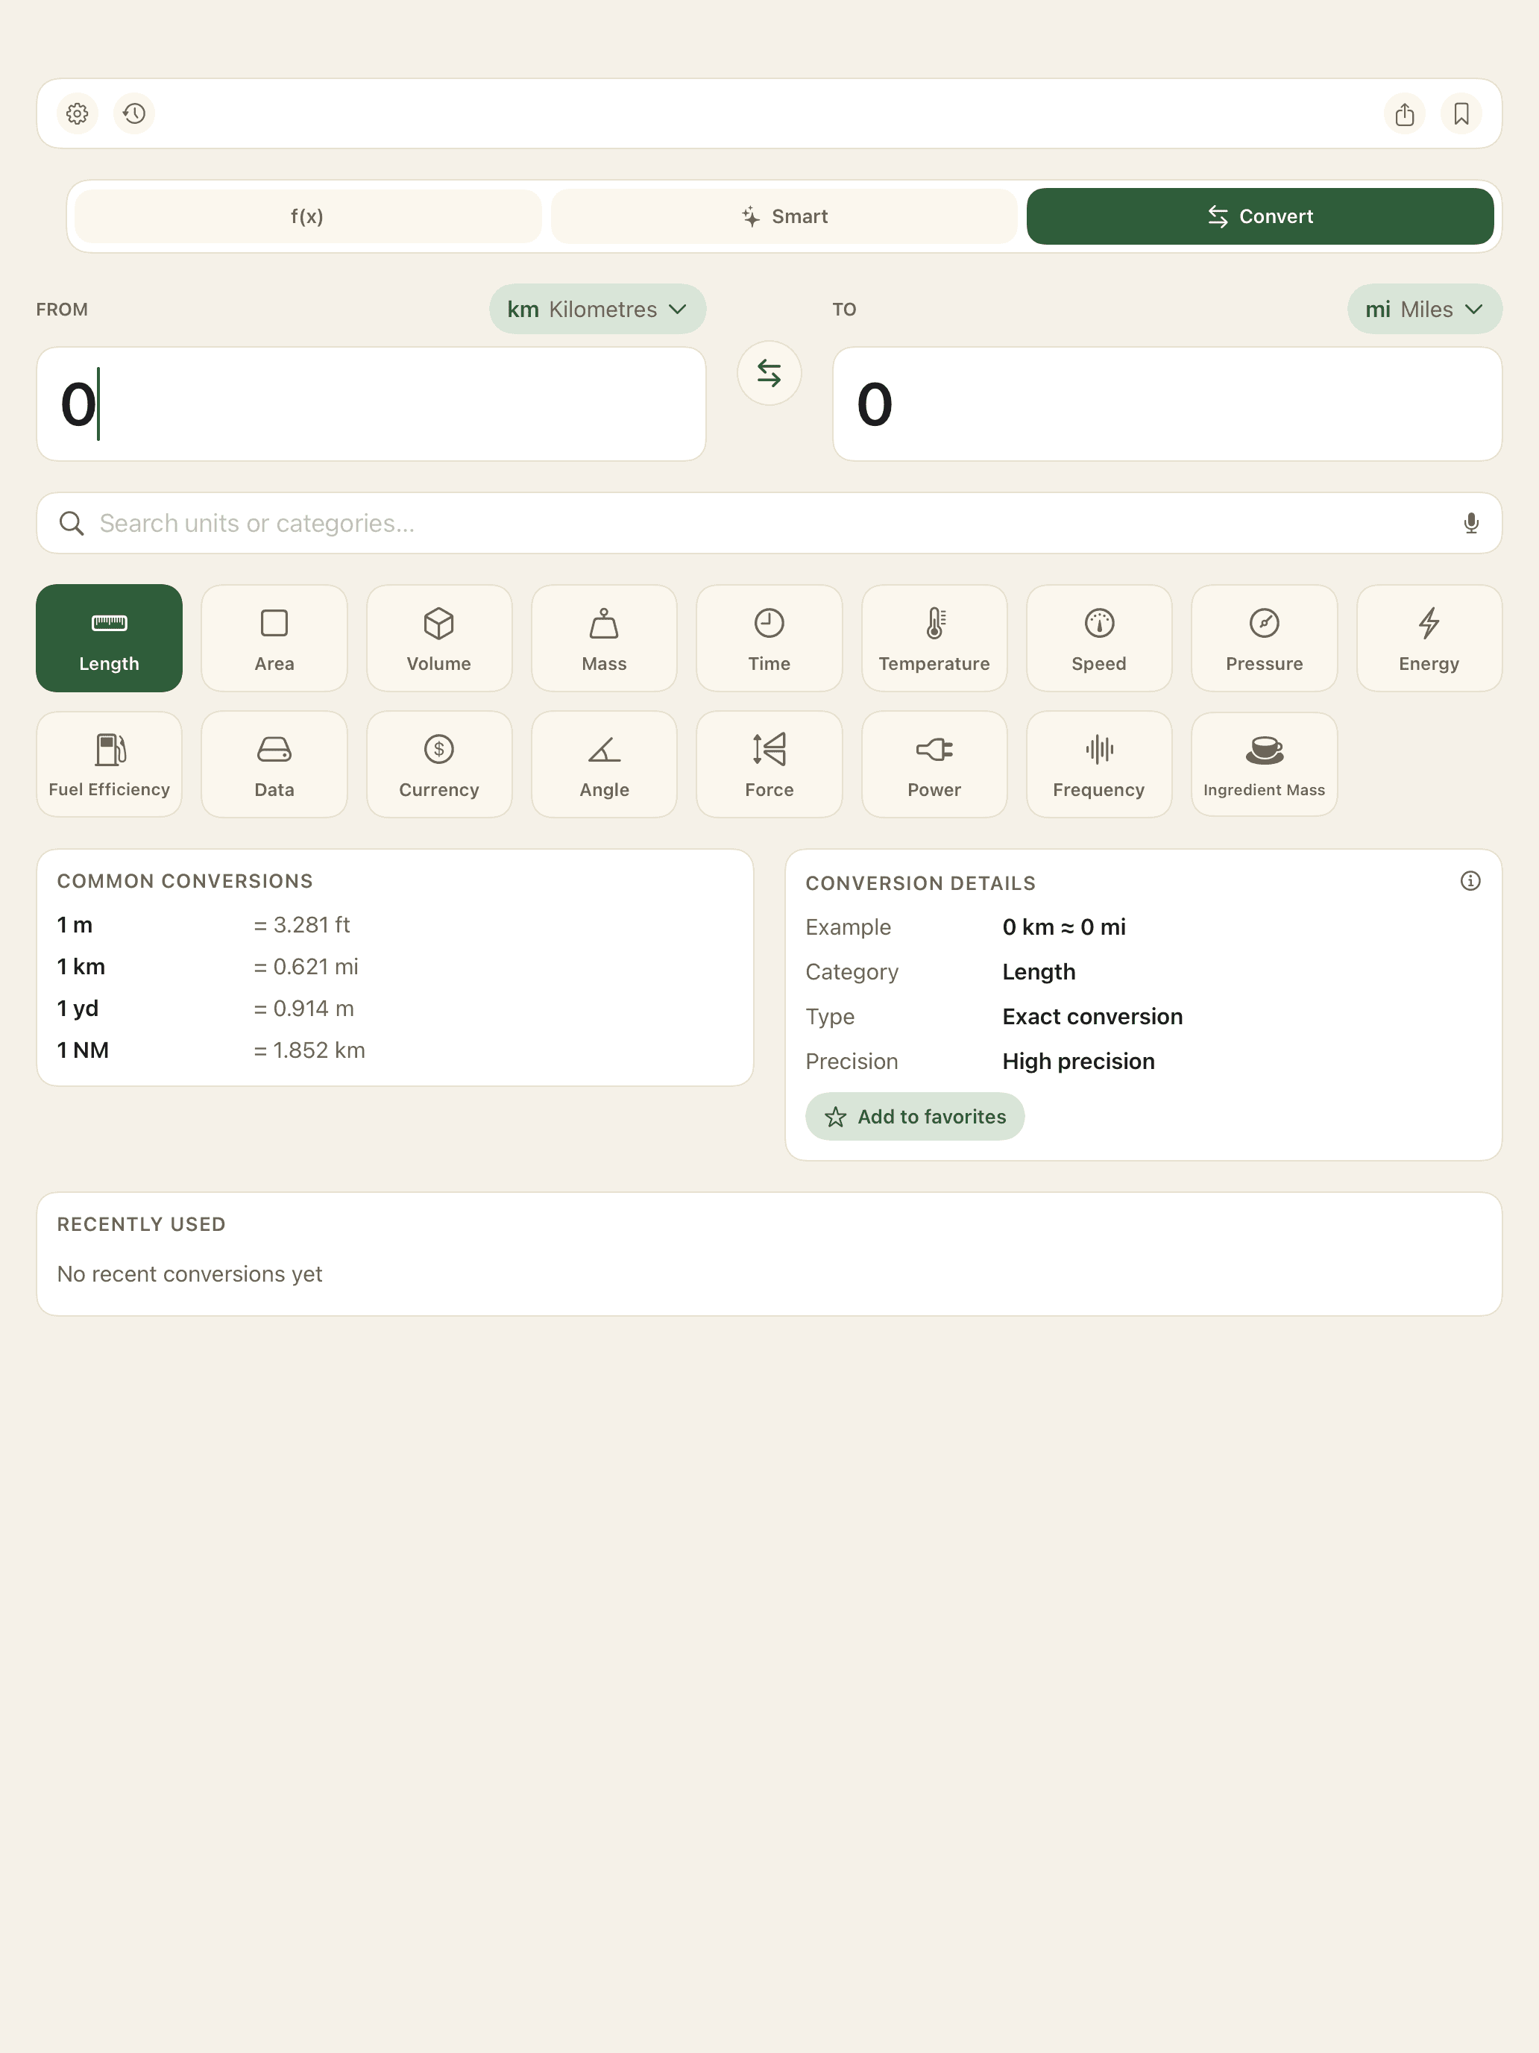Pick the Pressure category
The width and height of the screenshot is (1539, 2053).
[x=1265, y=638]
